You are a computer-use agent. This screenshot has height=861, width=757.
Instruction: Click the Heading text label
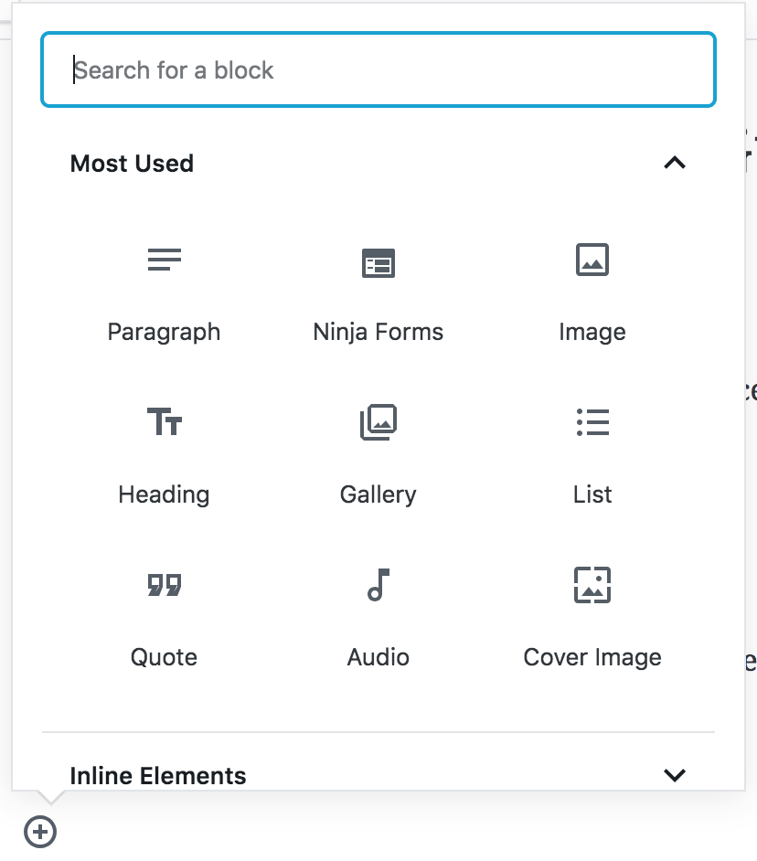coord(165,494)
